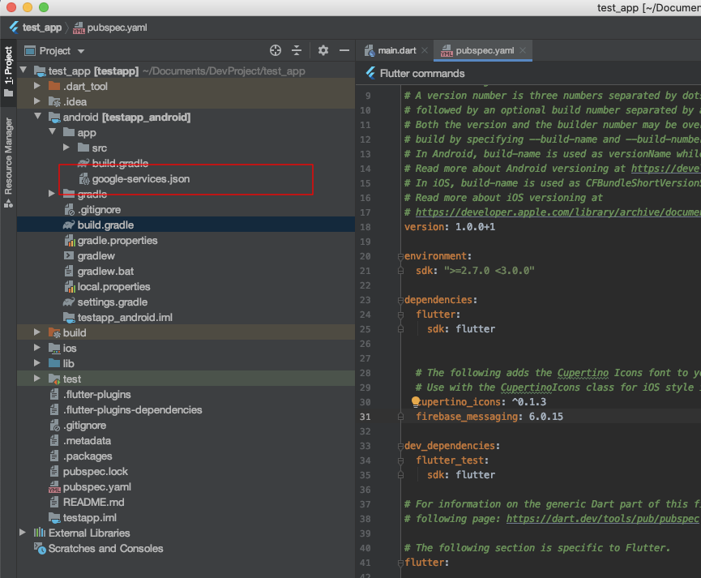Screen dimensions: 701x578
Task: Open the dart.dev pubspec link on line 38
Action: click(x=603, y=519)
